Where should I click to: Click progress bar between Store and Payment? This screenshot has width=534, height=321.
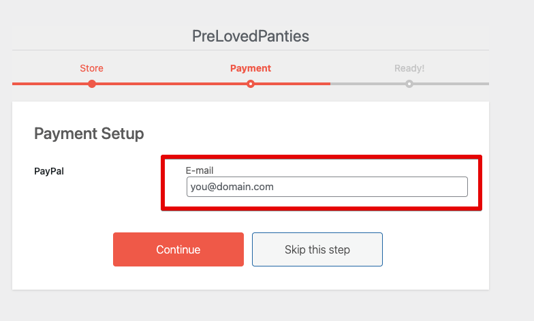click(x=170, y=84)
